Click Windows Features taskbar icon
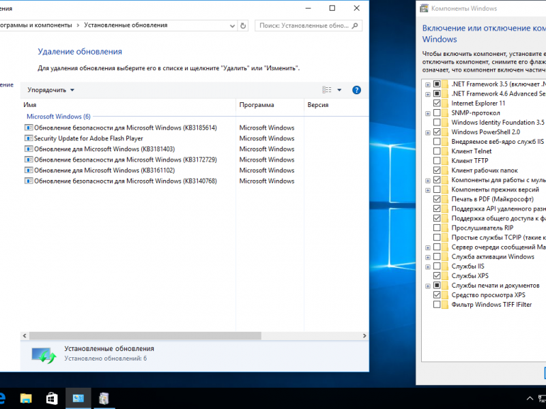This screenshot has height=409, width=546. click(104, 399)
